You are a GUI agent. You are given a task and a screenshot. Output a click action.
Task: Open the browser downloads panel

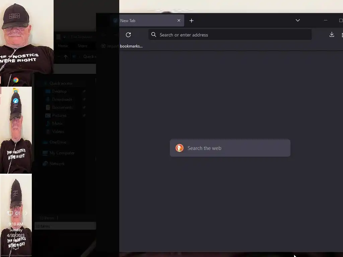pyautogui.click(x=332, y=34)
